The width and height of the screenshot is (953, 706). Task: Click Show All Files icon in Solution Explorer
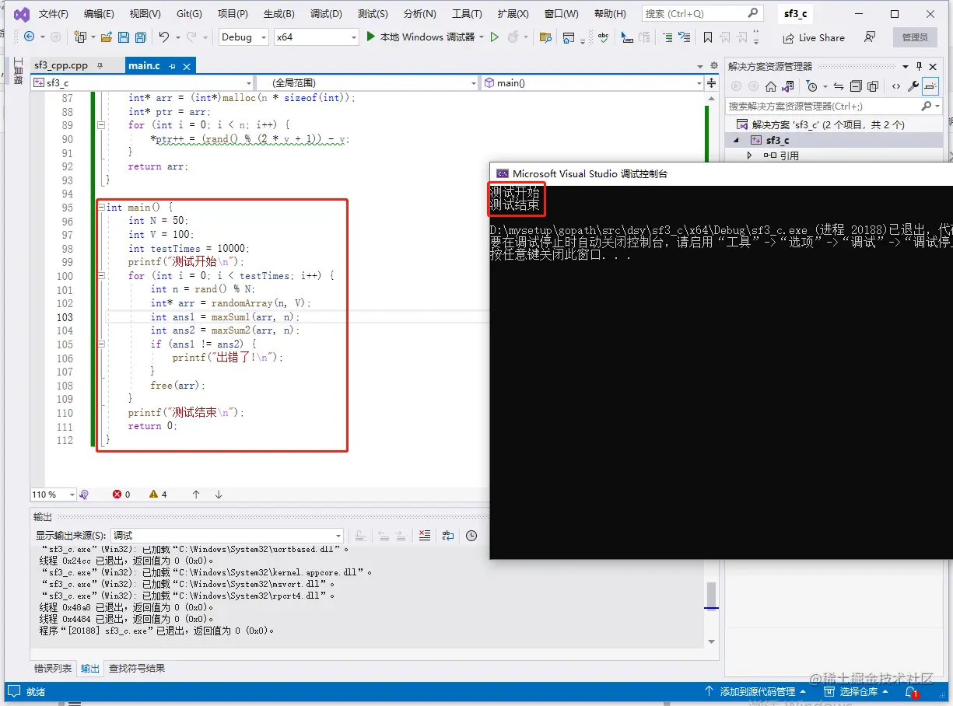pos(873,86)
